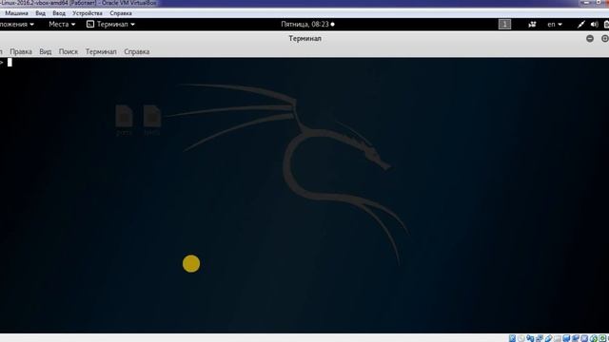Screen dimensions: 609x342
Task: Expand the Терминал app menu in top bar
Action: [x=111, y=24]
